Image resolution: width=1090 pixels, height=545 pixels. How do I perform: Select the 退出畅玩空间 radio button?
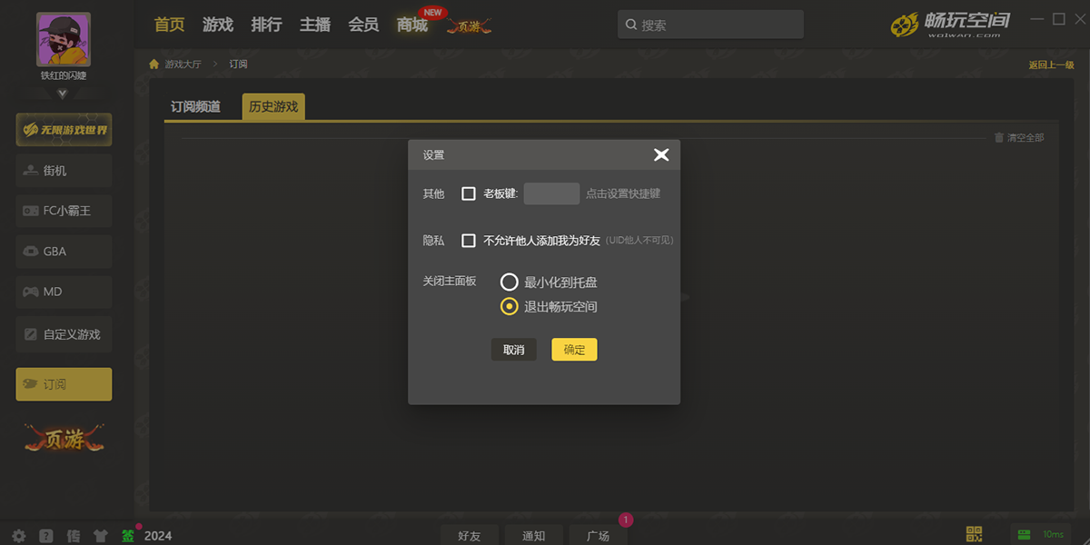point(510,307)
